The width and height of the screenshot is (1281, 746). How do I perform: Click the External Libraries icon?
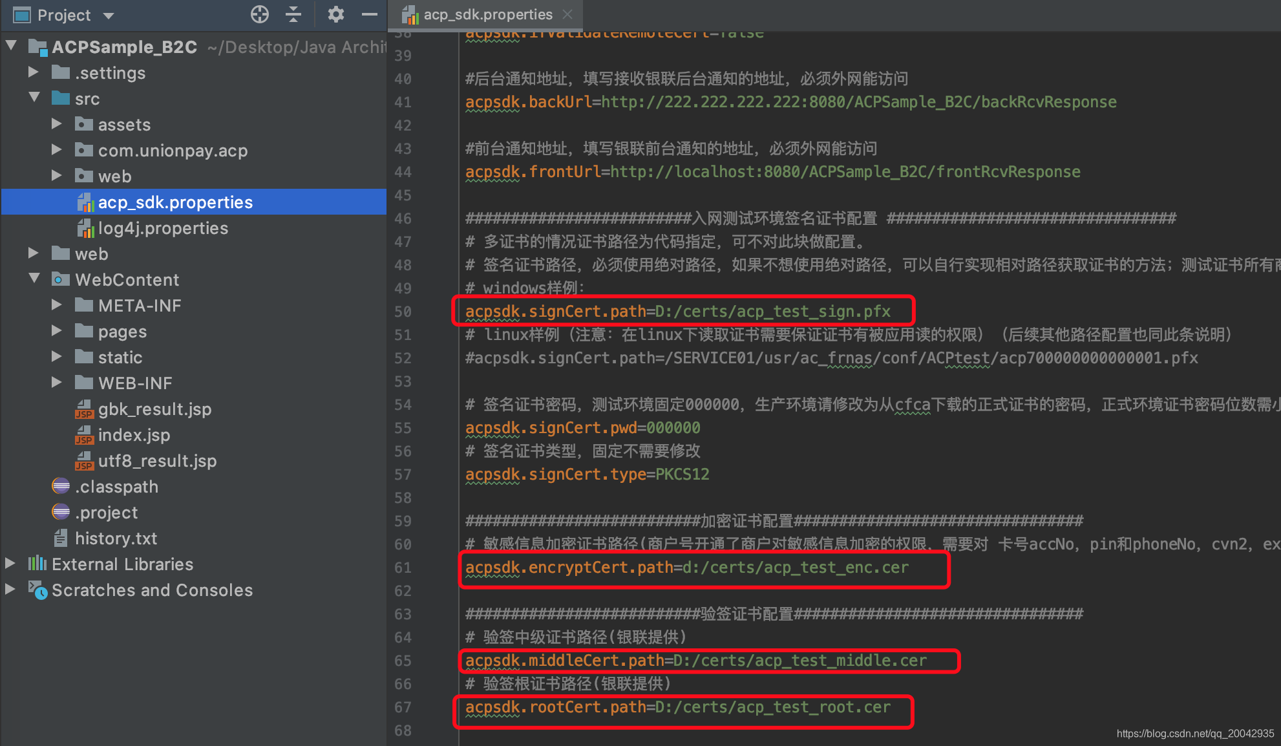coord(37,564)
